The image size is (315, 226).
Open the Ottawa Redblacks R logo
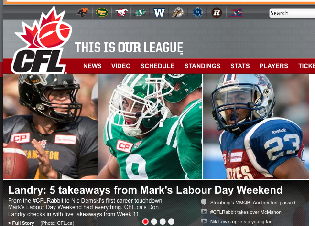(217, 12)
